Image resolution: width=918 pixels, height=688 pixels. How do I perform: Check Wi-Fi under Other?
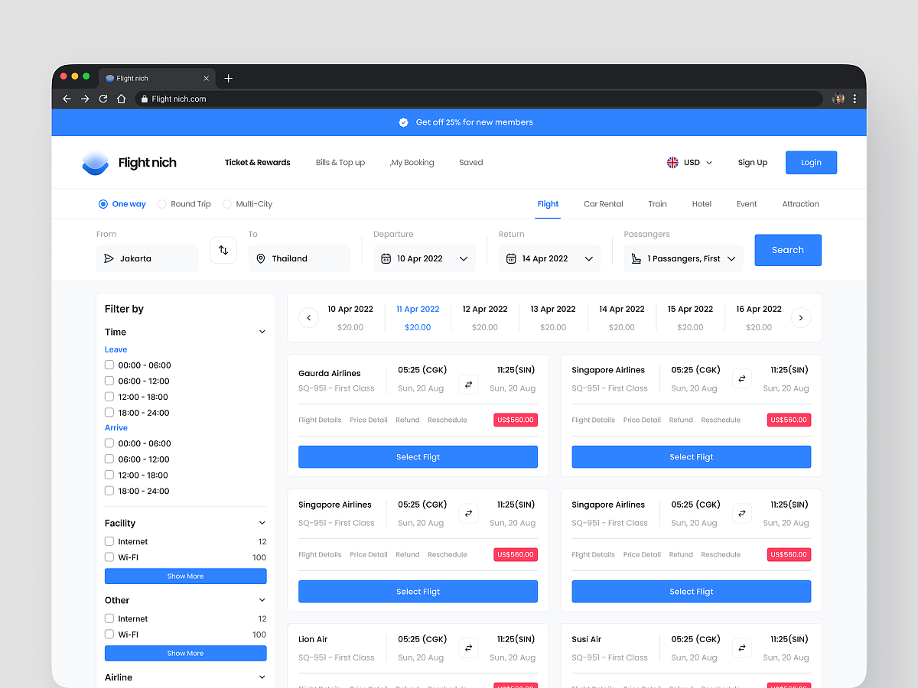tap(109, 634)
